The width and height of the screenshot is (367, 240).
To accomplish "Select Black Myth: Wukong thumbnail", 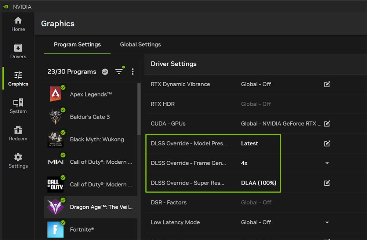I will 55,139.
